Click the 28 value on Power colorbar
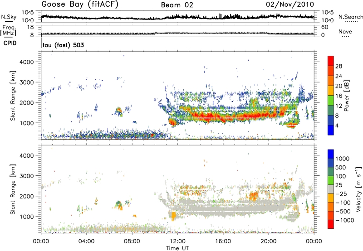Image resolution: width=363 pixels, height=251 pixels. click(x=338, y=66)
